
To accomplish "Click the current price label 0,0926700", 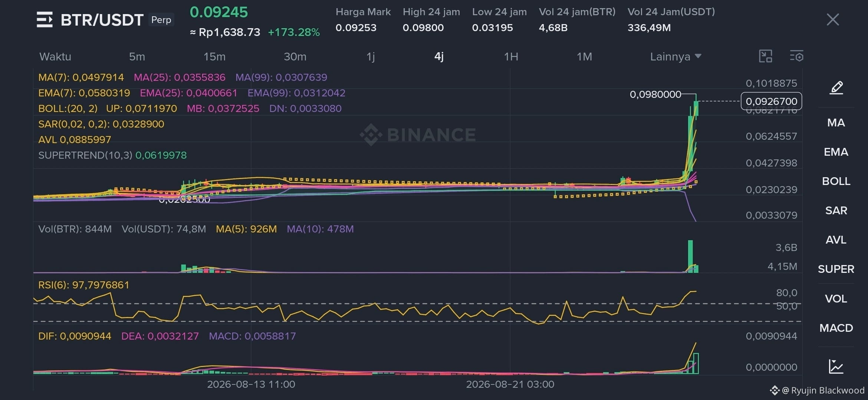I will (771, 101).
